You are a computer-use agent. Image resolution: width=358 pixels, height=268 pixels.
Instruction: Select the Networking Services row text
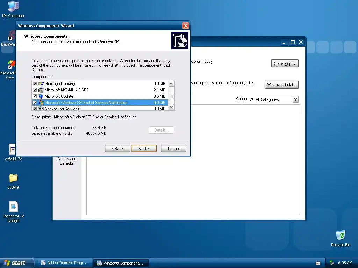[x=62, y=109]
